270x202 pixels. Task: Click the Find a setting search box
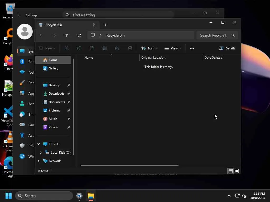(x=118, y=15)
